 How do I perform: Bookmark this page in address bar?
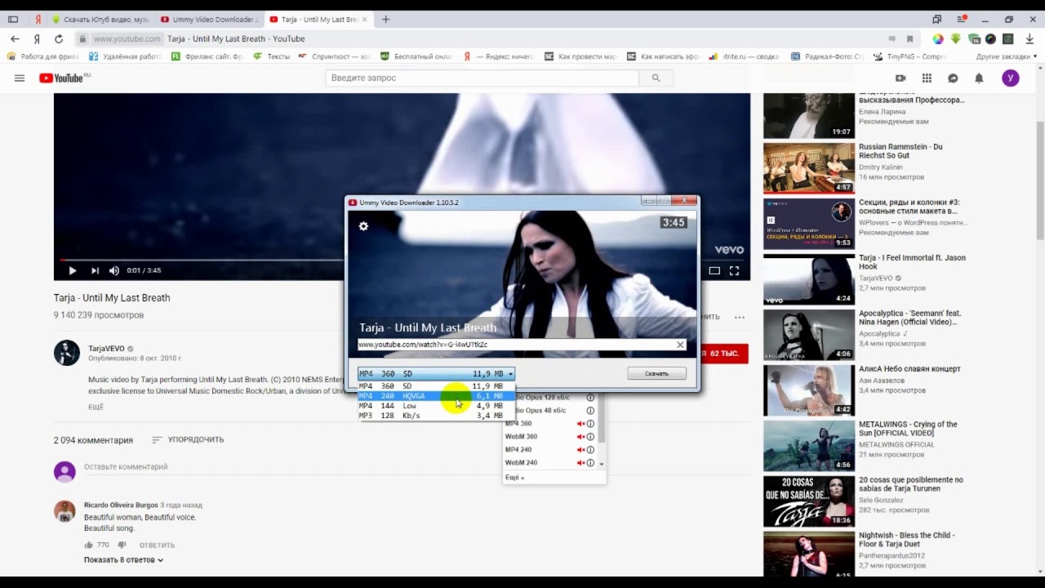(909, 38)
